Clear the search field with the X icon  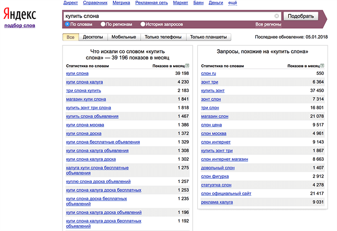(x=277, y=16)
